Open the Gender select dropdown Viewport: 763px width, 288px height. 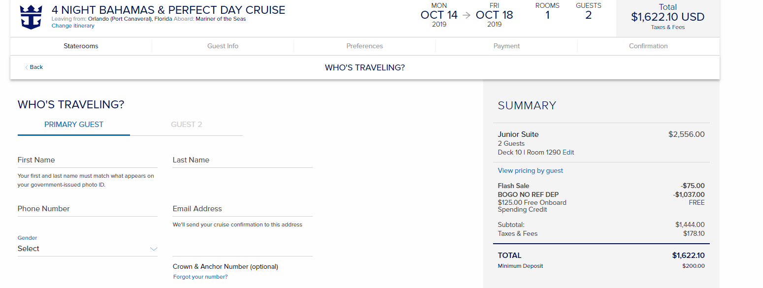[x=88, y=249]
